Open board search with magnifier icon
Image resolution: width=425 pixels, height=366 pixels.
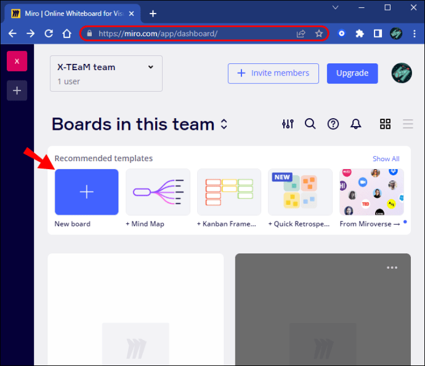310,124
